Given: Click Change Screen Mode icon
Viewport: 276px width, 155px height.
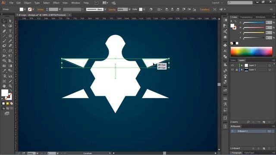Looking at the screenshot, I should (7, 114).
